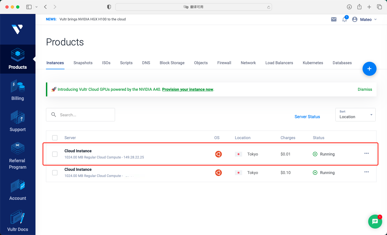The image size is (387, 235).
Task: Click the Safari share icon
Action: point(359,7)
